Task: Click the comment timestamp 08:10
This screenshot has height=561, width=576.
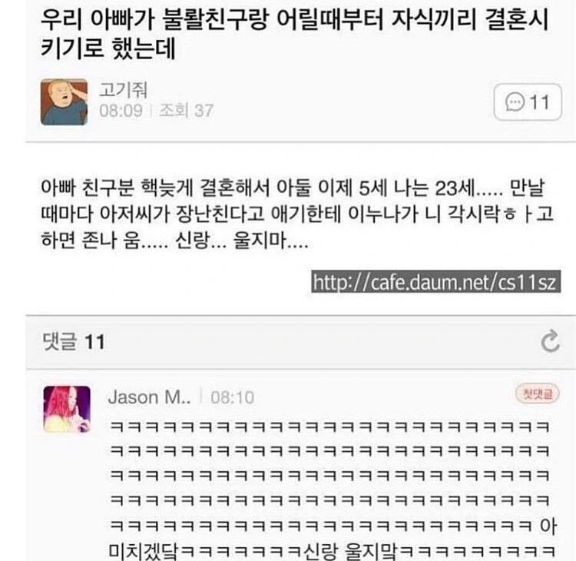Action: pos(232,397)
